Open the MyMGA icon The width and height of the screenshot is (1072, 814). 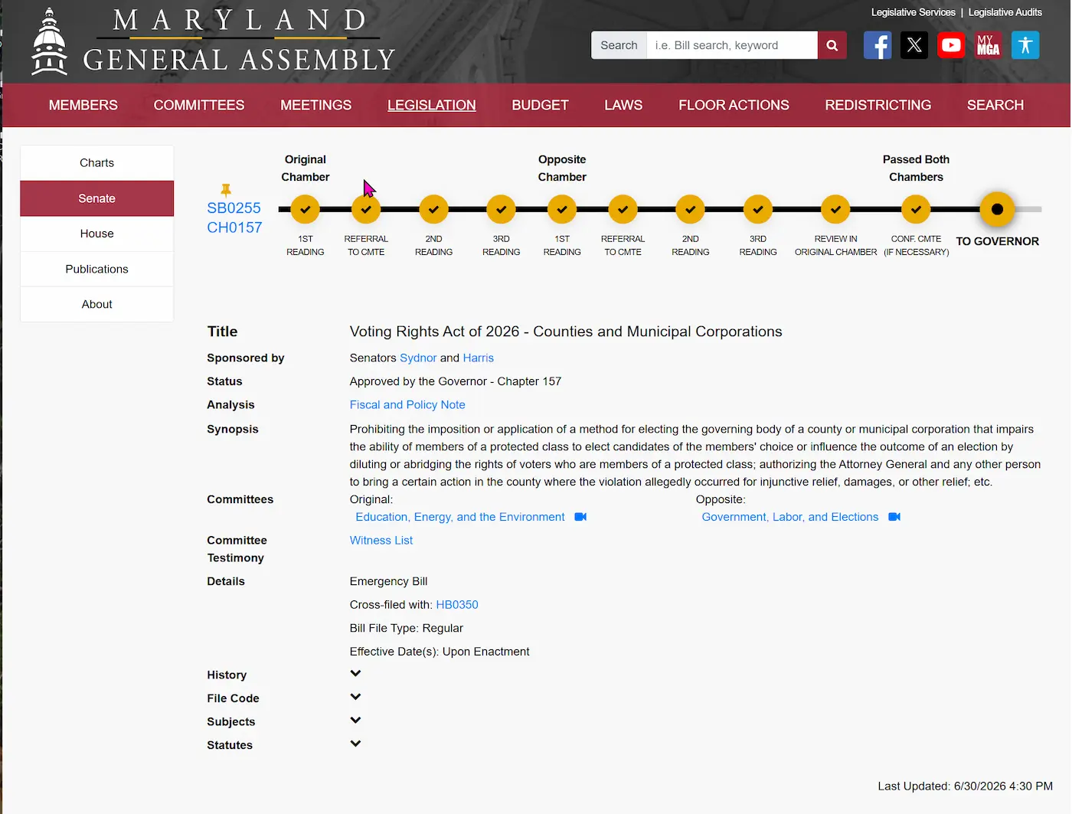click(988, 45)
